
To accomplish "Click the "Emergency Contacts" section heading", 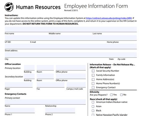I will click(x=16, y=94).
